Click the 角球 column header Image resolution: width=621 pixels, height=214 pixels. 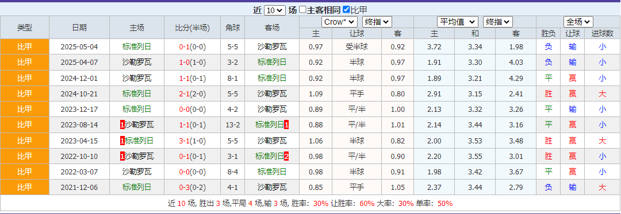pyautogui.click(x=232, y=27)
